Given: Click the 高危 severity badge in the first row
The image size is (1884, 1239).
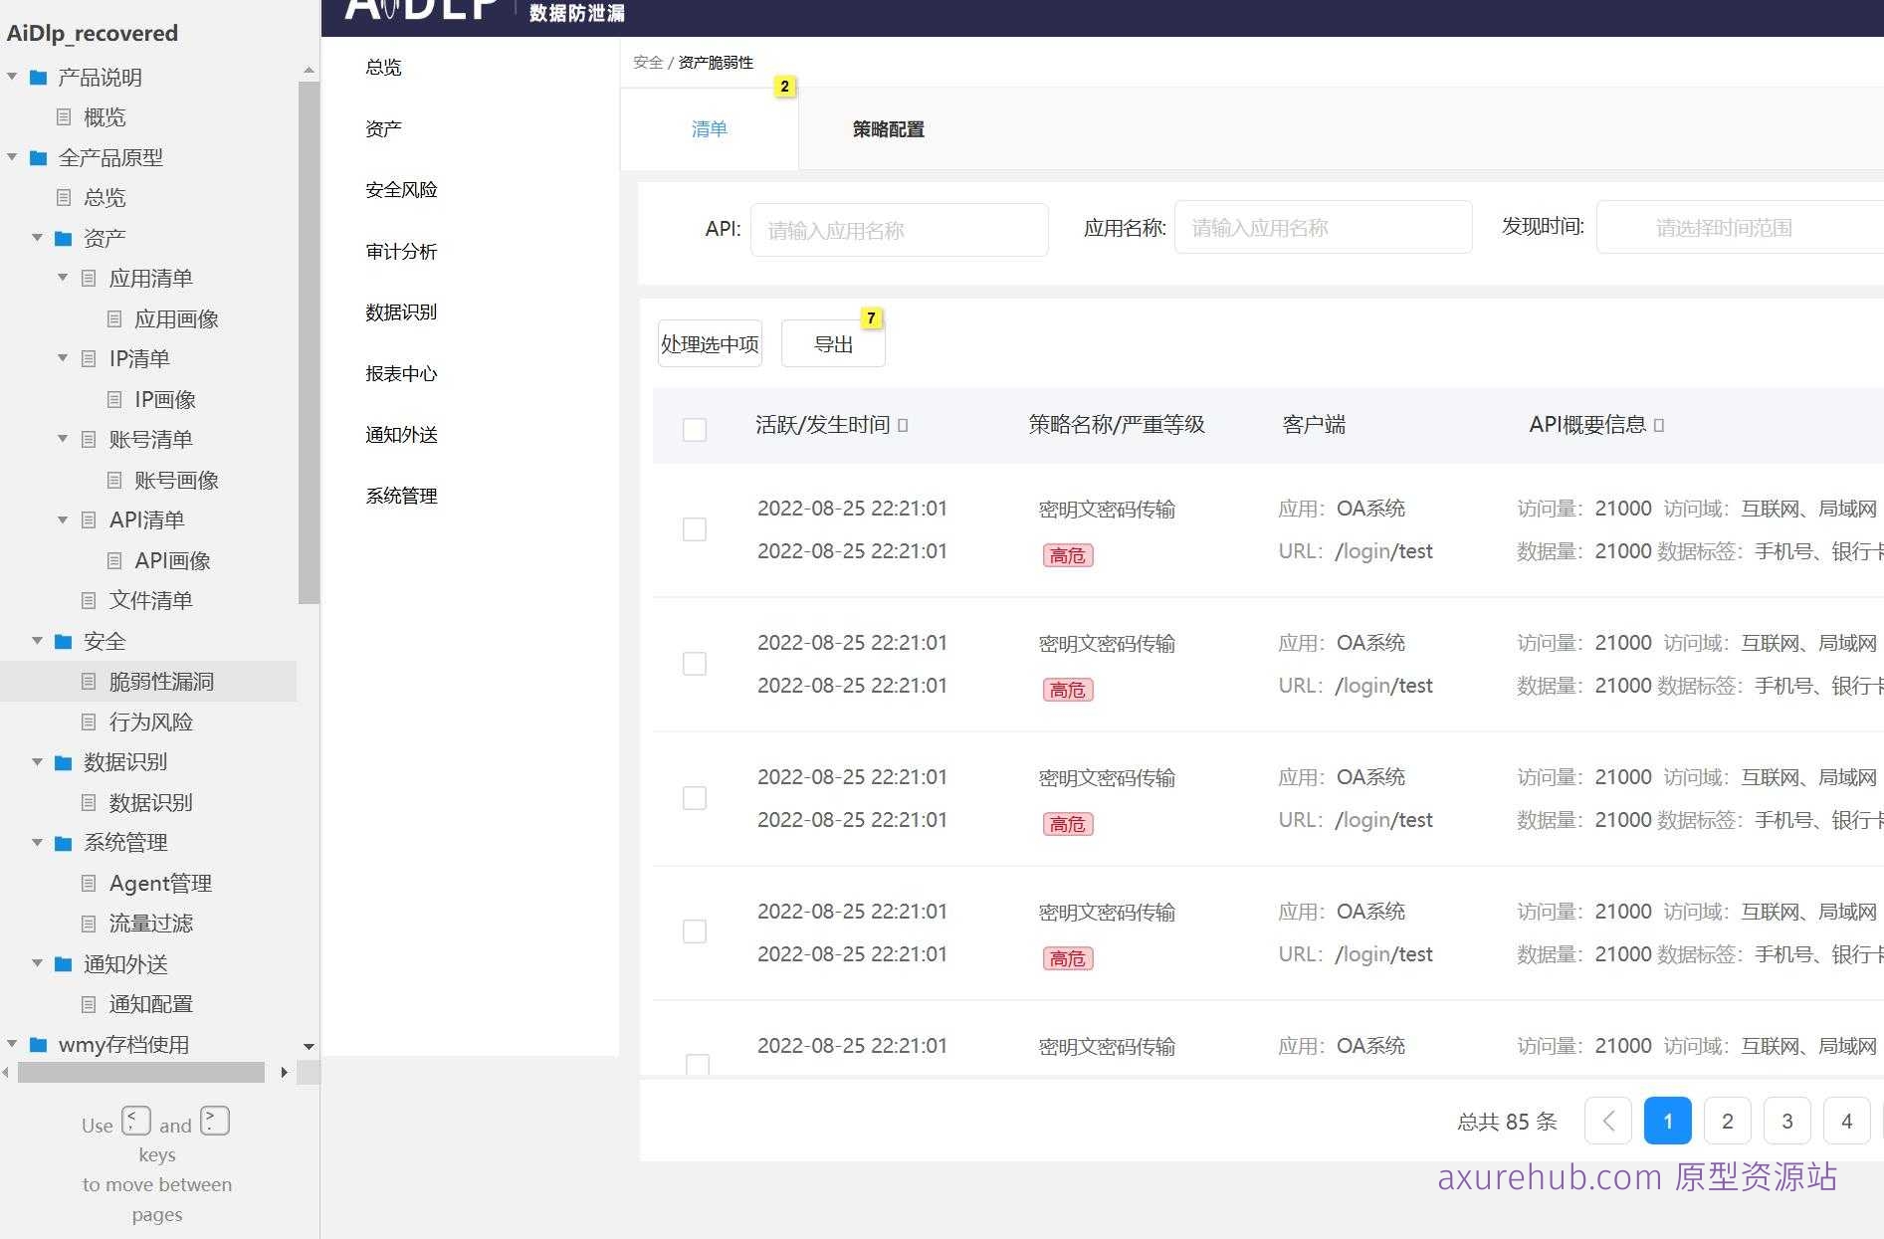Looking at the screenshot, I should (1067, 555).
